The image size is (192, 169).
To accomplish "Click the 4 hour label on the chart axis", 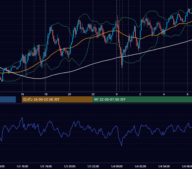I will 164,94.
